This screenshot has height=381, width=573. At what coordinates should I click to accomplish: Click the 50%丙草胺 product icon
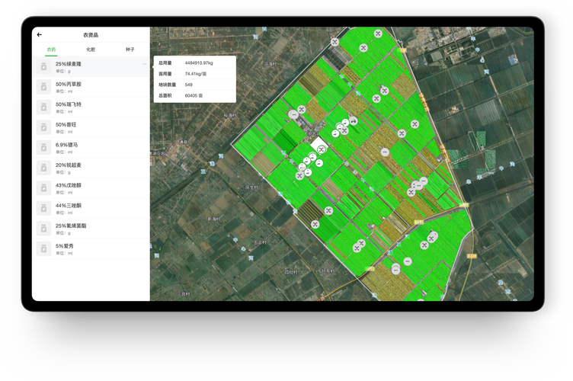click(44, 87)
